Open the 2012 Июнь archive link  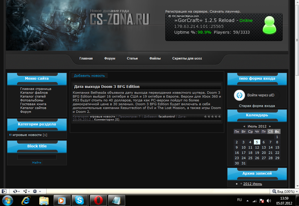[x=252, y=184]
